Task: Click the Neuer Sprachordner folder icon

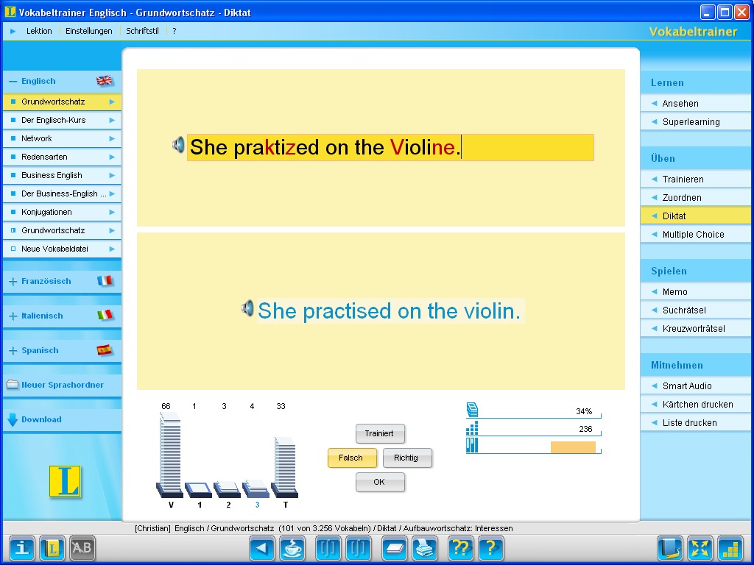Action: [x=13, y=385]
